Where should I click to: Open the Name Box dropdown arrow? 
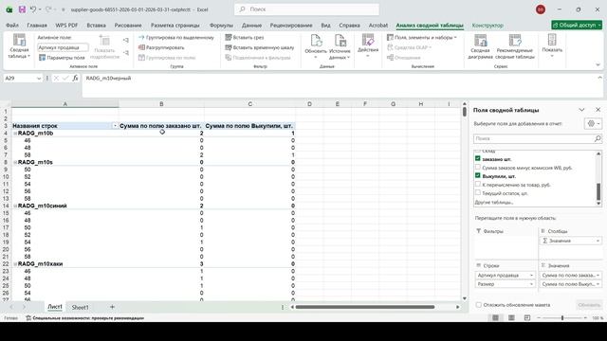tap(38, 78)
